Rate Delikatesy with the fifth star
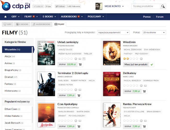Image resolution: width=170 pixels, height=130 pixels. pos(137,86)
